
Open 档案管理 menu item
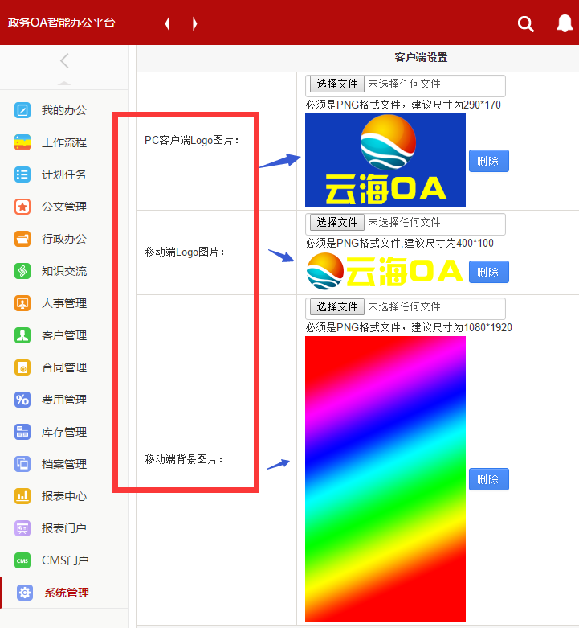[x=64, y=464]
